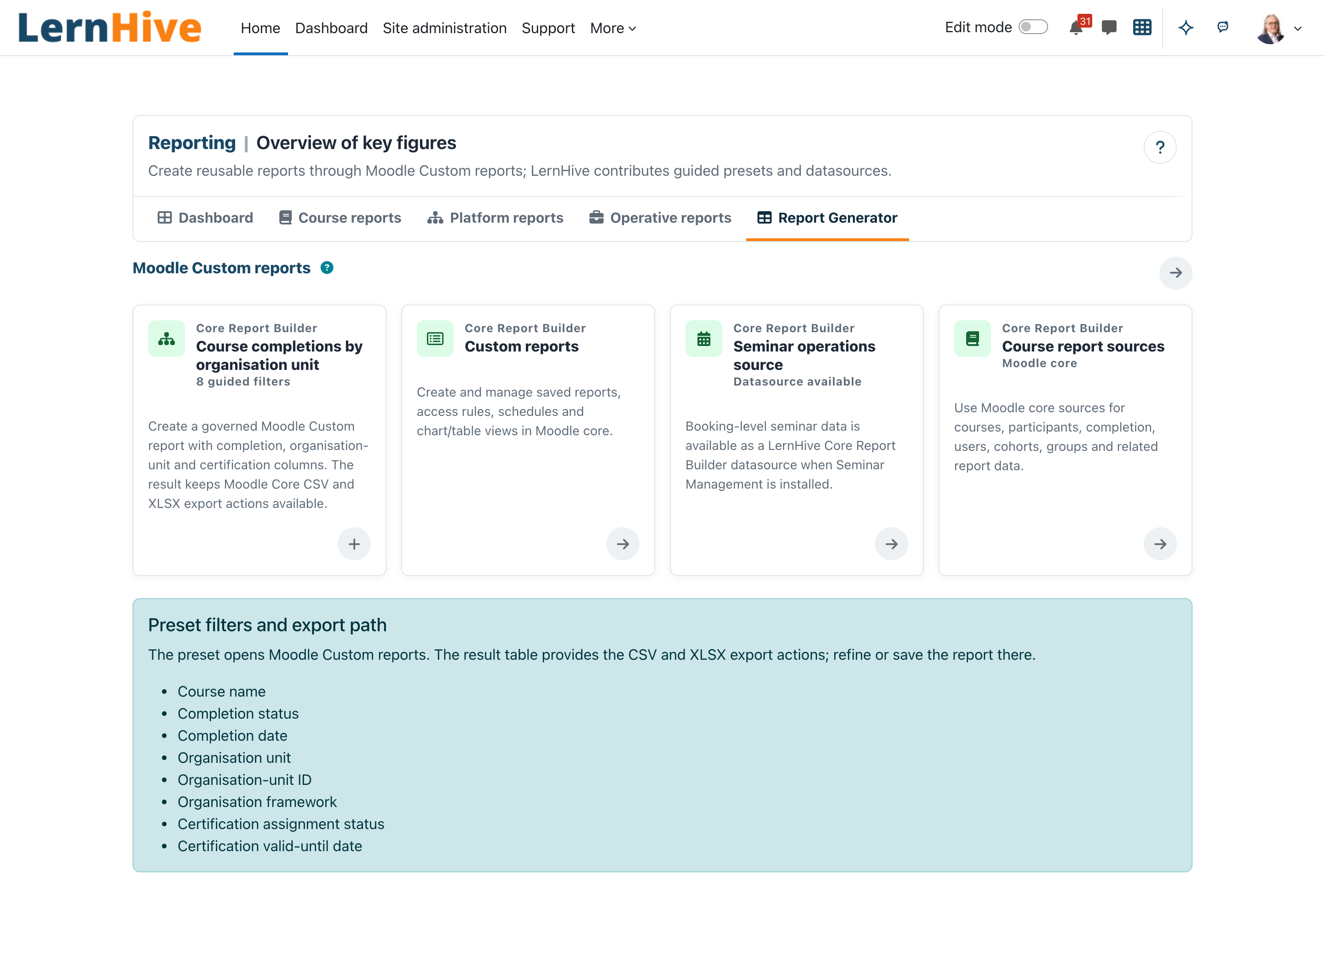1325x968 pixels.
Task: Click arrow button on Custom reports card
Action: coord(622,544)
